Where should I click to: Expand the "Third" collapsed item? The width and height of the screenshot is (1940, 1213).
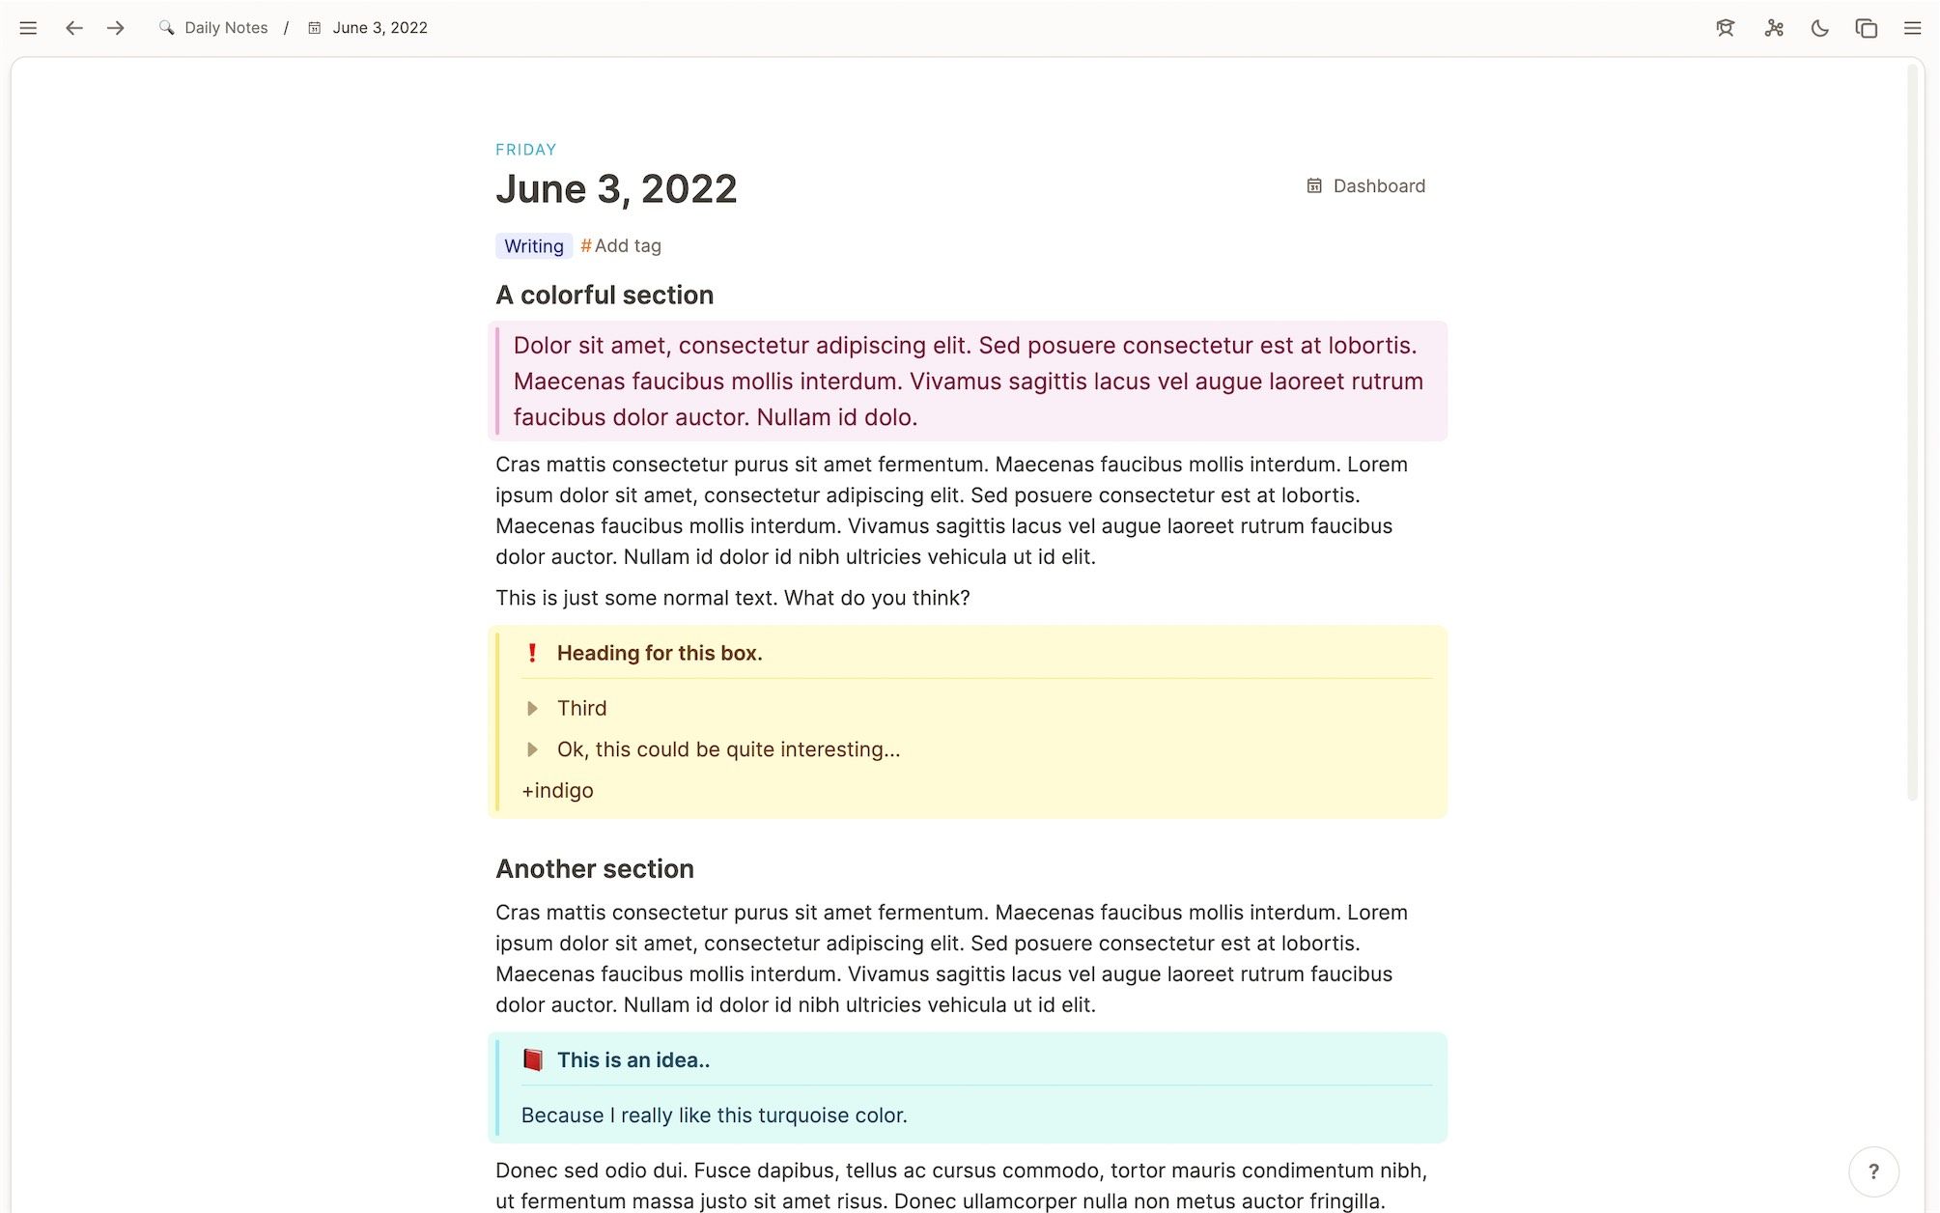[532, 708]
